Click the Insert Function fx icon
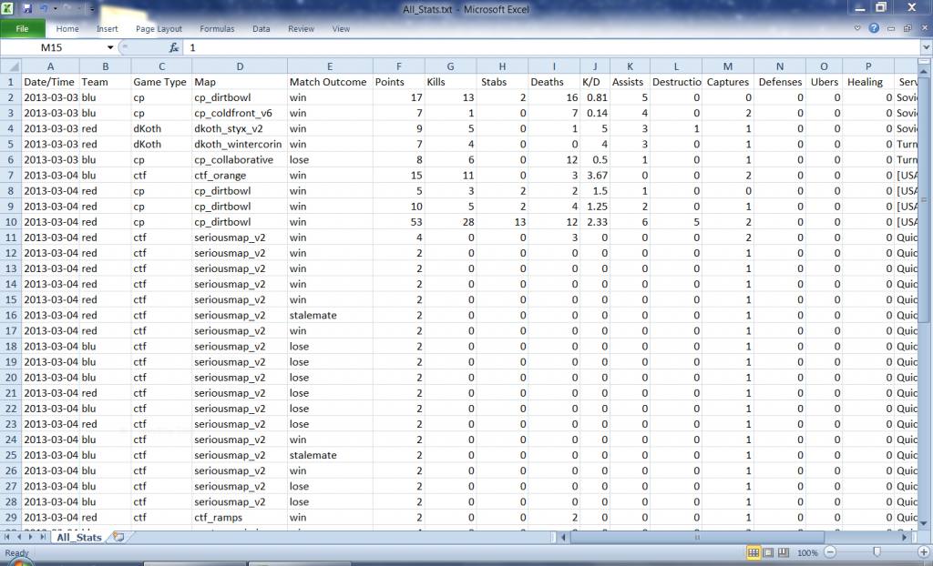933x566 pixels. [174, 47]
